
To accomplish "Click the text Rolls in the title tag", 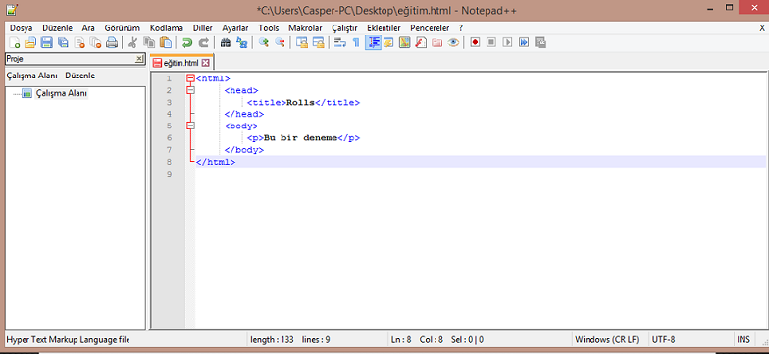I will [x=300, y=102].
